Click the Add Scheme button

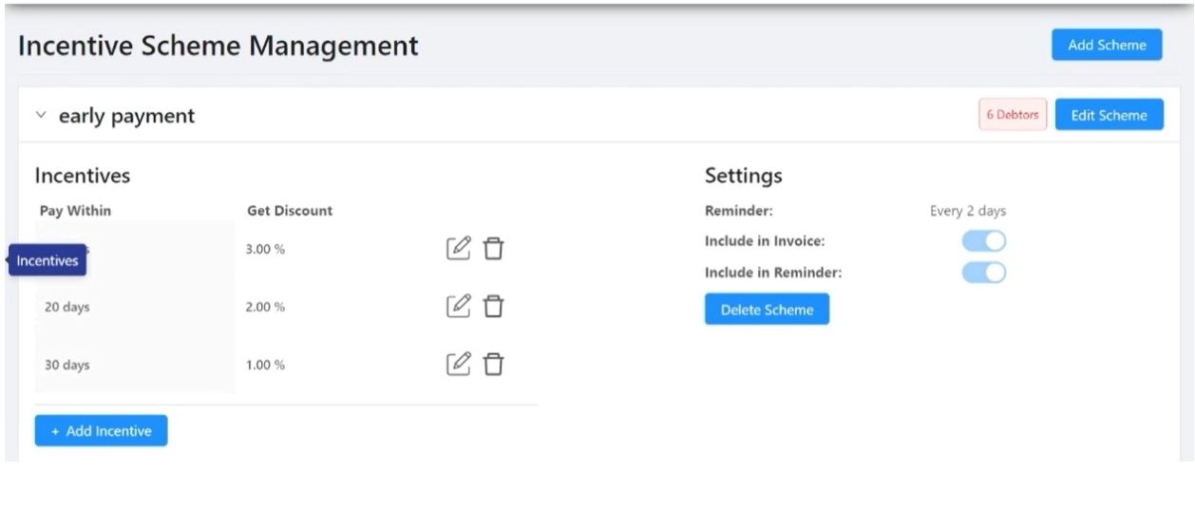click(1107, 45)
